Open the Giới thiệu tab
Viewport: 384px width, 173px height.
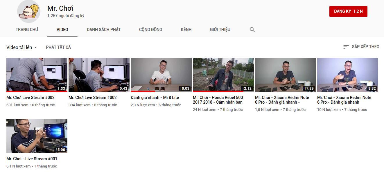(x=220, y=30)
